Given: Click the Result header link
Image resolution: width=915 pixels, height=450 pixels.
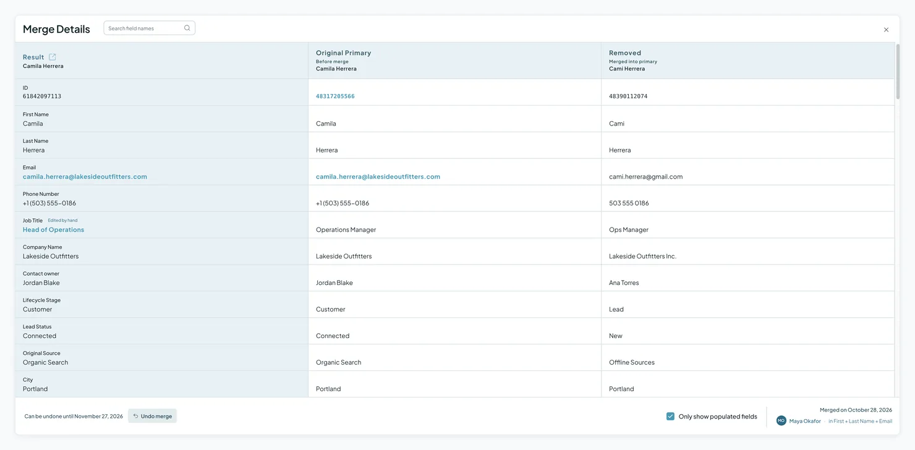Looking at the screenshot, I should point(33,57).
